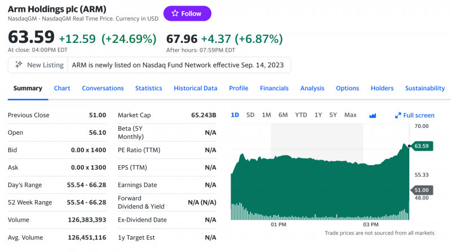Click the Day's Range label
Viewport: 451px width, 252px height.
pyautogui.click(x=25, y=185)
